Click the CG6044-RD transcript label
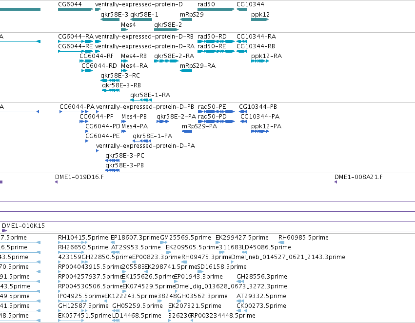This screenshot has height=323, width=415. click(99, 66)
